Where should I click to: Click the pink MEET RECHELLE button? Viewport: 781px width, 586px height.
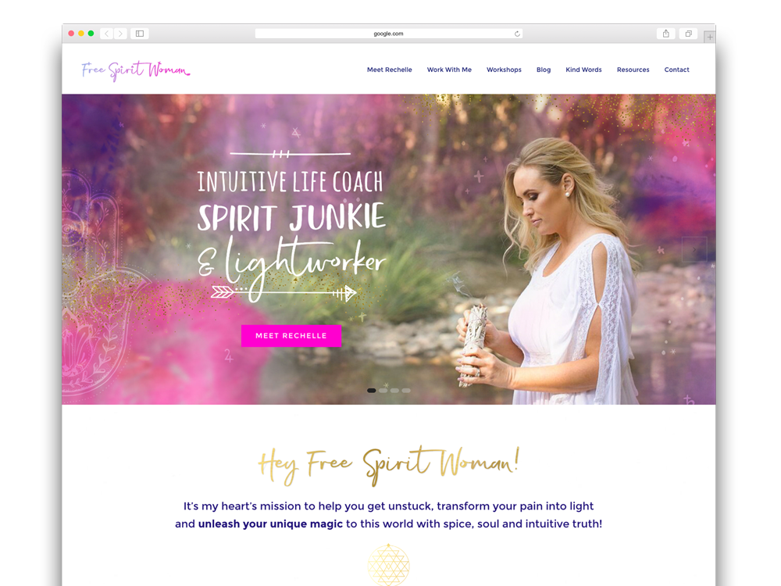coord(291,336)
